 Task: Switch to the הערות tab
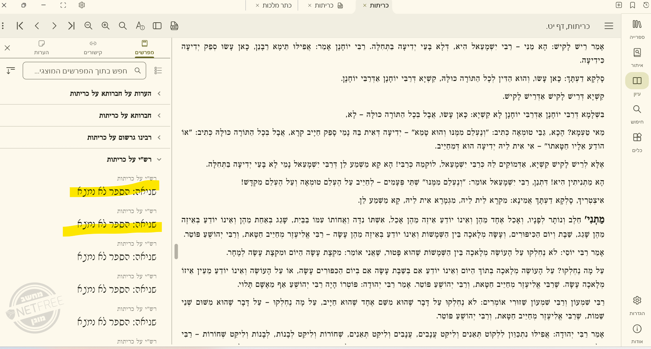point(42,47)
